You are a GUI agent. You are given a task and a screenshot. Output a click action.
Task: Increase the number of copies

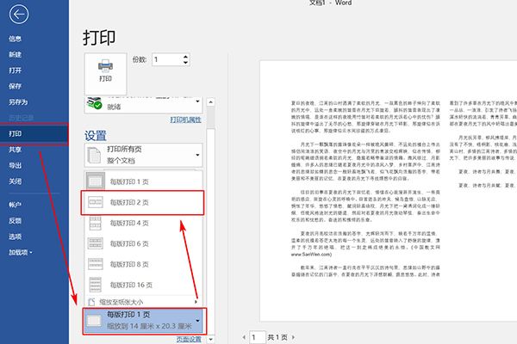tap(185, 57)
